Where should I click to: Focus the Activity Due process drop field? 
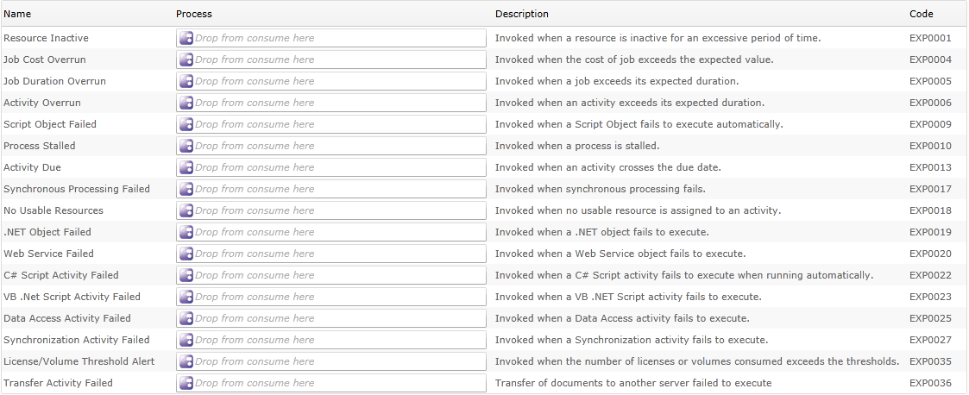(337, 167)
